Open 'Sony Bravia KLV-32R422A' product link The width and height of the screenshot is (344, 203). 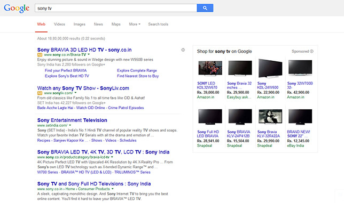[x=269, y=134]
